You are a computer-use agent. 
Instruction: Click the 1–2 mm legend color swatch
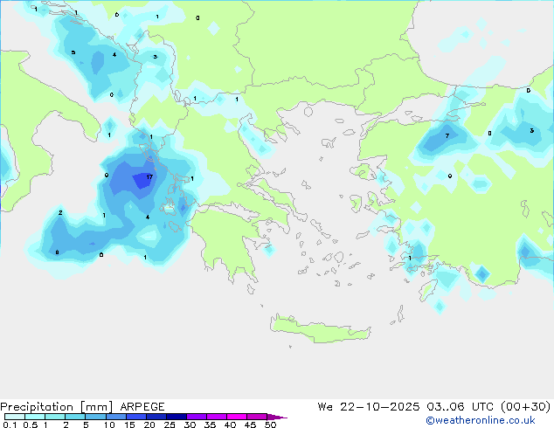55,417
